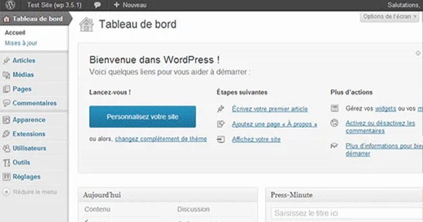This screenshot has width=423, height=222.
Task: Click the home icon beside Tableau de bord menu
Action: 7,19
